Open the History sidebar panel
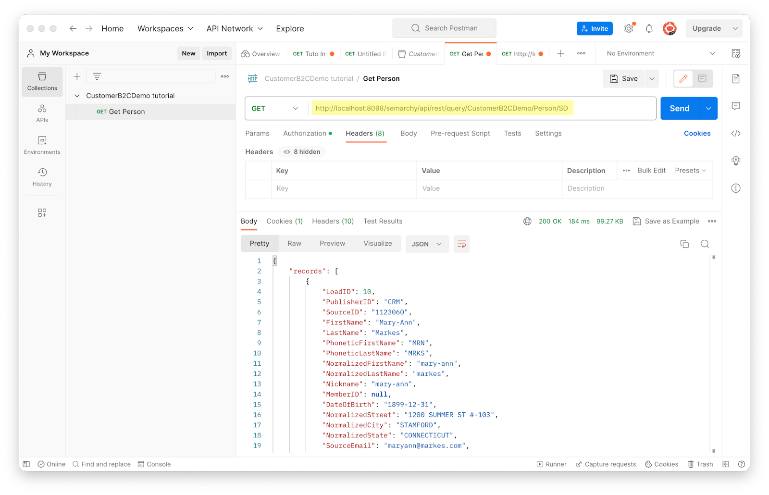Viewport: 769px width, 495px height. pyautogui.click(x=42, y=177)
